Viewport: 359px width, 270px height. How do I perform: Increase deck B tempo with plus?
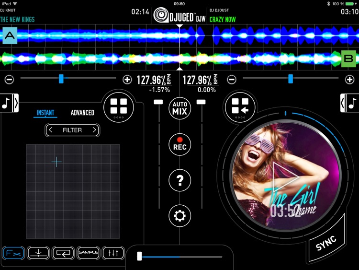pyautogui.click(x=349, y=80)
